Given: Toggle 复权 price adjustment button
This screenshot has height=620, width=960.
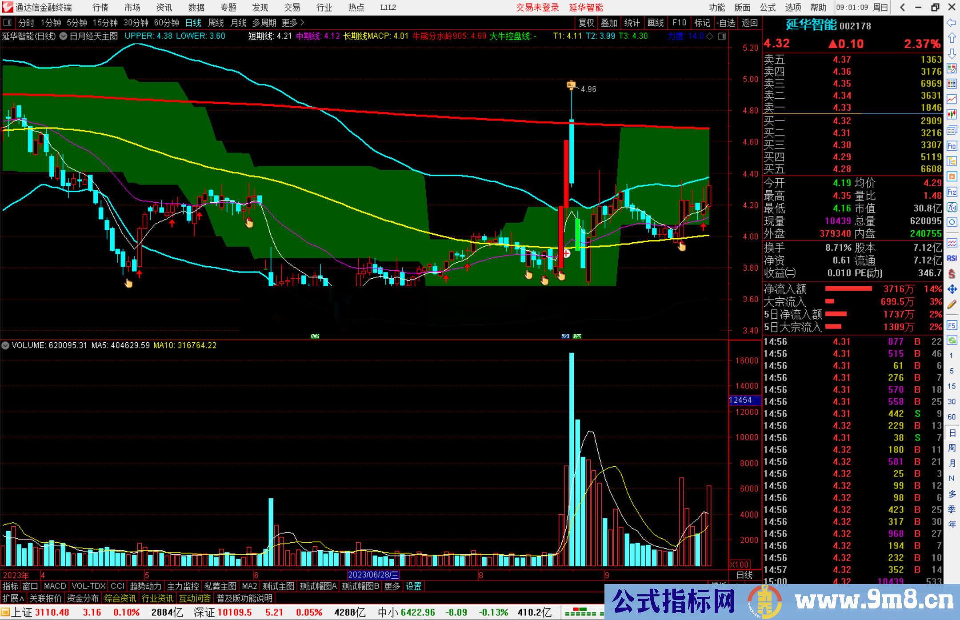Looking at the screenshot, I should pos(586,23).
